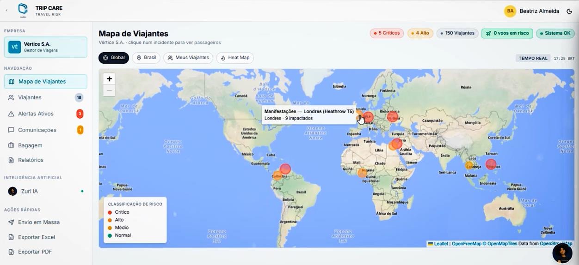Click the Viajantes badge showing 18
This screenshot has width=579, height=265.
[x=79, y=97]
